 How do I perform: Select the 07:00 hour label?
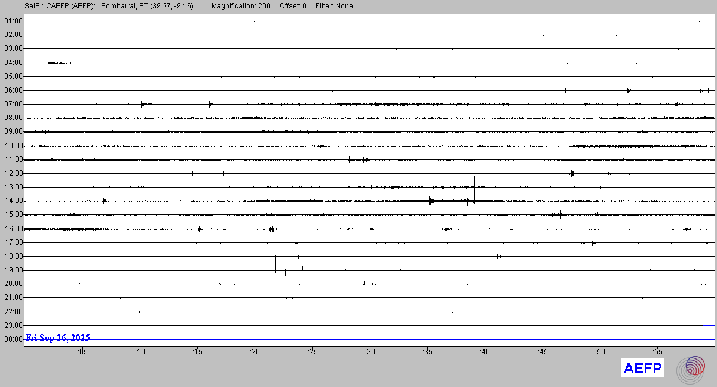coord(13,104)
